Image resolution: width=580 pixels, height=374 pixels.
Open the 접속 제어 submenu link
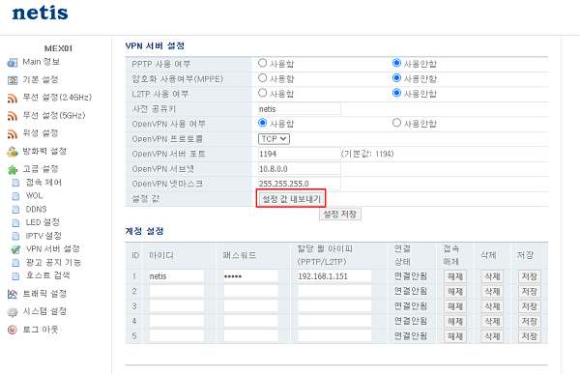tap(43, 183)
